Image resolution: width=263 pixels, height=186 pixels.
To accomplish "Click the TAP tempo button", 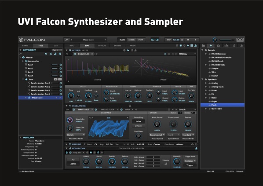I will tap(168, 40).
